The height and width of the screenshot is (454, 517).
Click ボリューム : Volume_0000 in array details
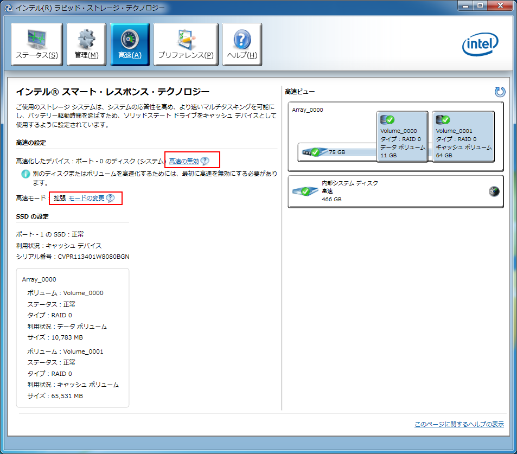(65, 293)
